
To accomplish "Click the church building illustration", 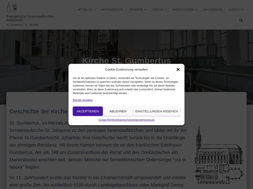I will point(219,154).
